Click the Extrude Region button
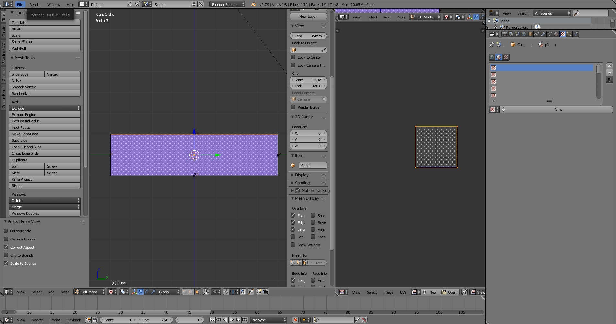616x324 pixels. 45,115
